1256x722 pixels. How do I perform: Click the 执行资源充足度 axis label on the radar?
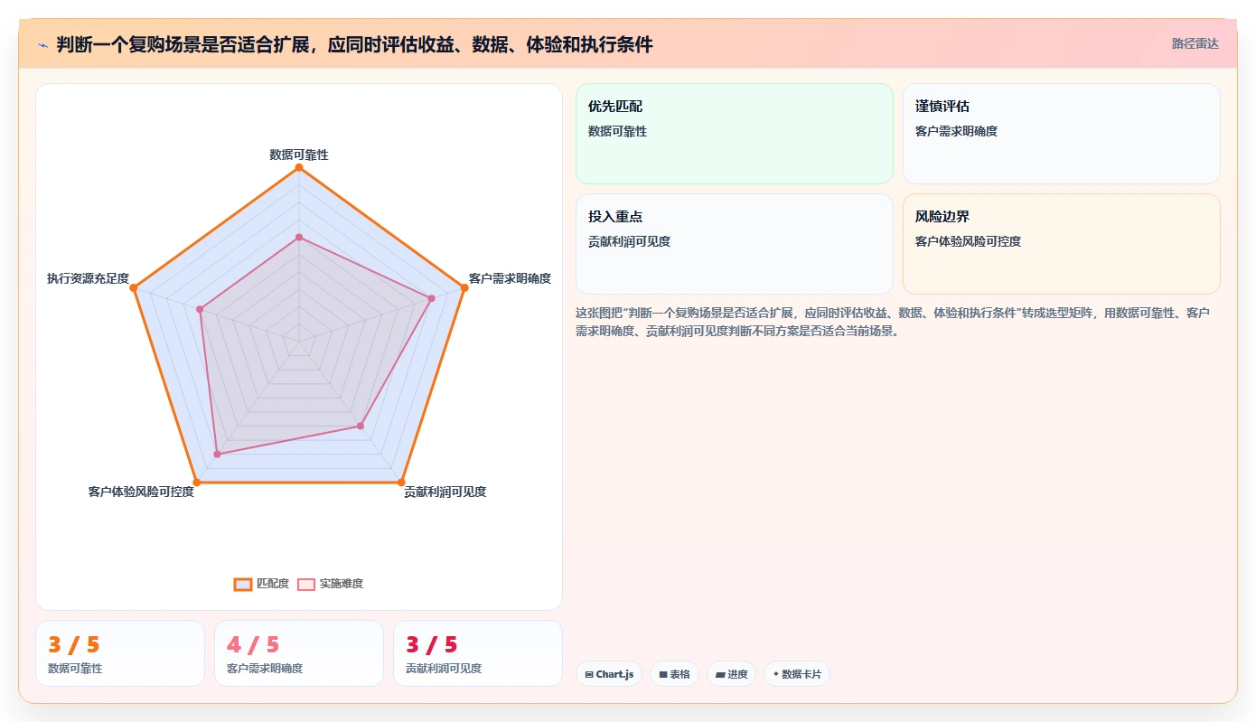point(89,278)
